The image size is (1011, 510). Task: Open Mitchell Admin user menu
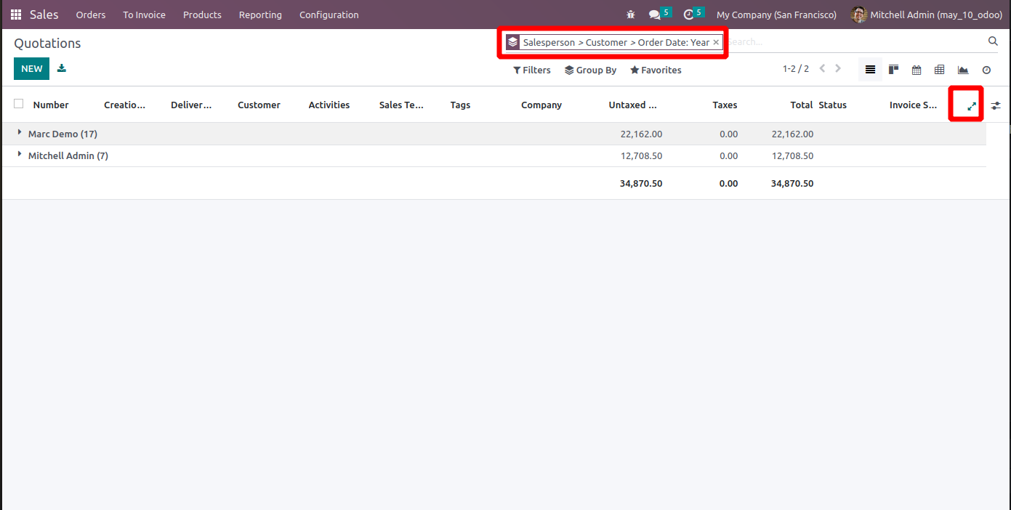click(x=927, y=15)
